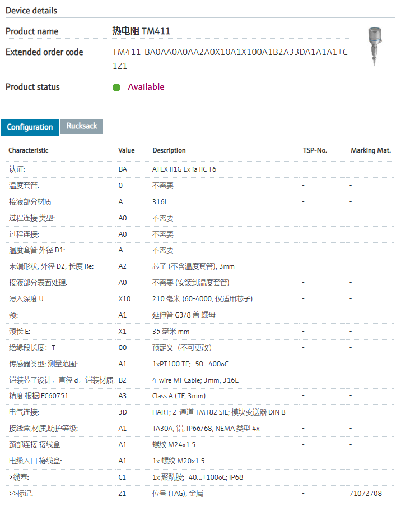The image size is (401, 506).
Task: Click the Characteristic column header
Action: tap(29, 150)
